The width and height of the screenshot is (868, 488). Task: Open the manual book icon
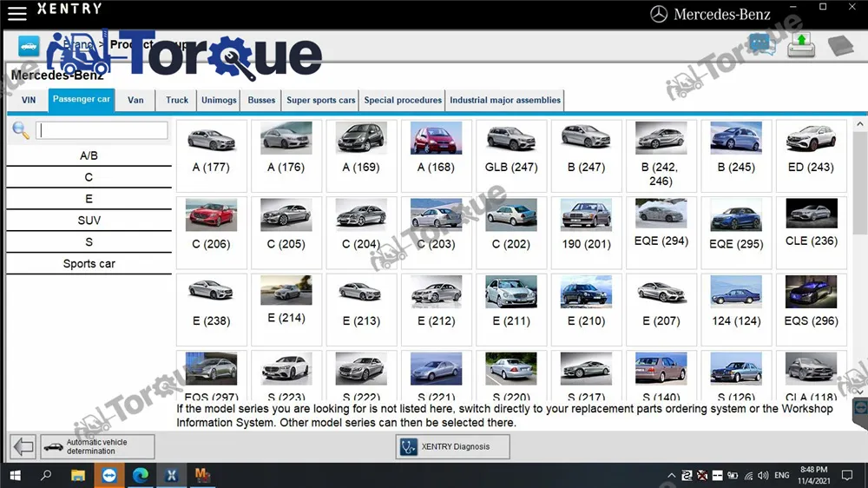tap(841, 45)
